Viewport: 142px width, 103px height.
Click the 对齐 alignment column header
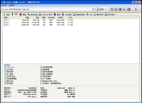(70, 18)
